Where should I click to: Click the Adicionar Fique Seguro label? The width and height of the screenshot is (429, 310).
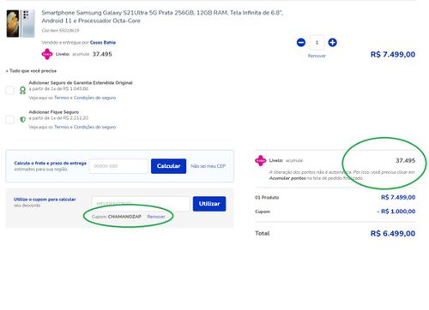click(x=54, y=112)
